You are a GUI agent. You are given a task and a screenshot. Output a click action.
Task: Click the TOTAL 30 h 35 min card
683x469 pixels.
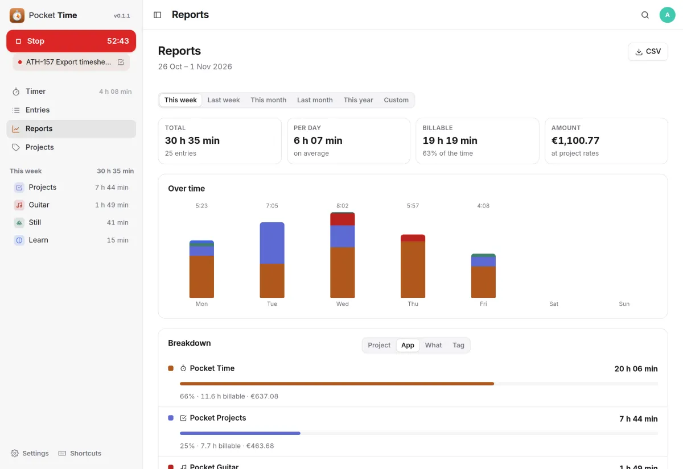click(220, 141)
